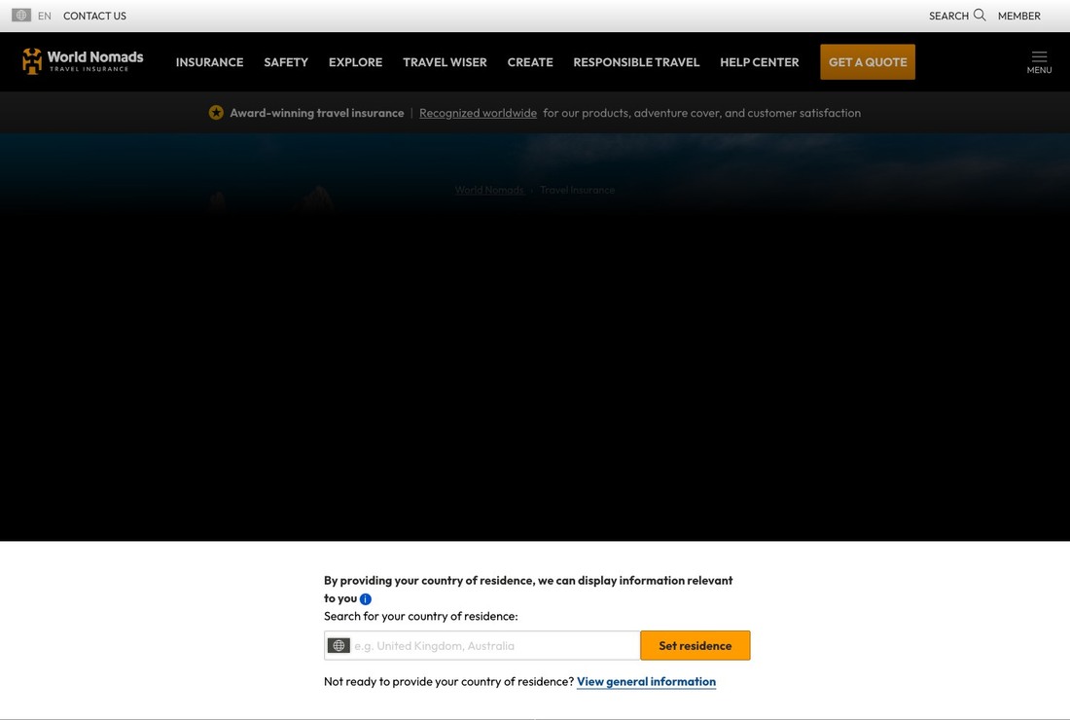Follow the Recognized worldwide link
The height and width of the screenshot is (720, 1070).
point(478,113)
